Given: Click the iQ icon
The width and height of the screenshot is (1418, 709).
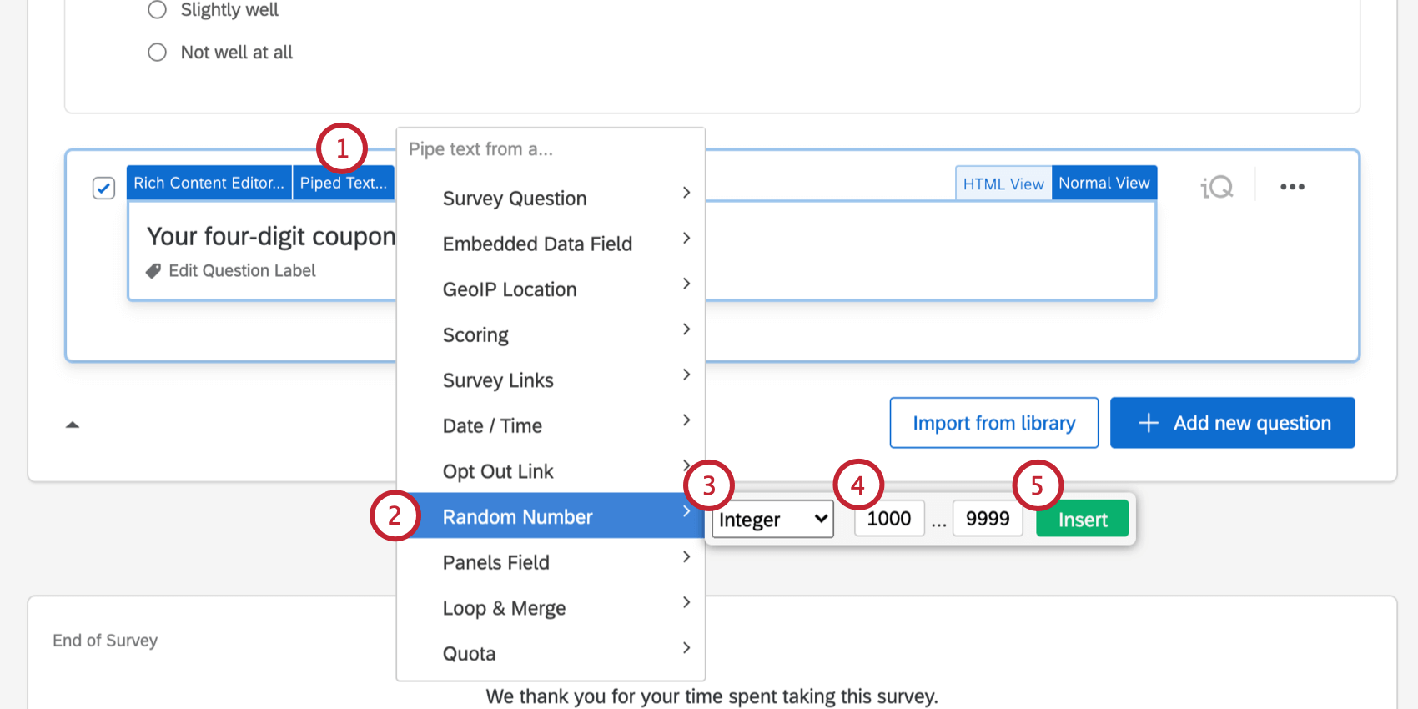Looking at the screenshot, I should click(1216, 187).
